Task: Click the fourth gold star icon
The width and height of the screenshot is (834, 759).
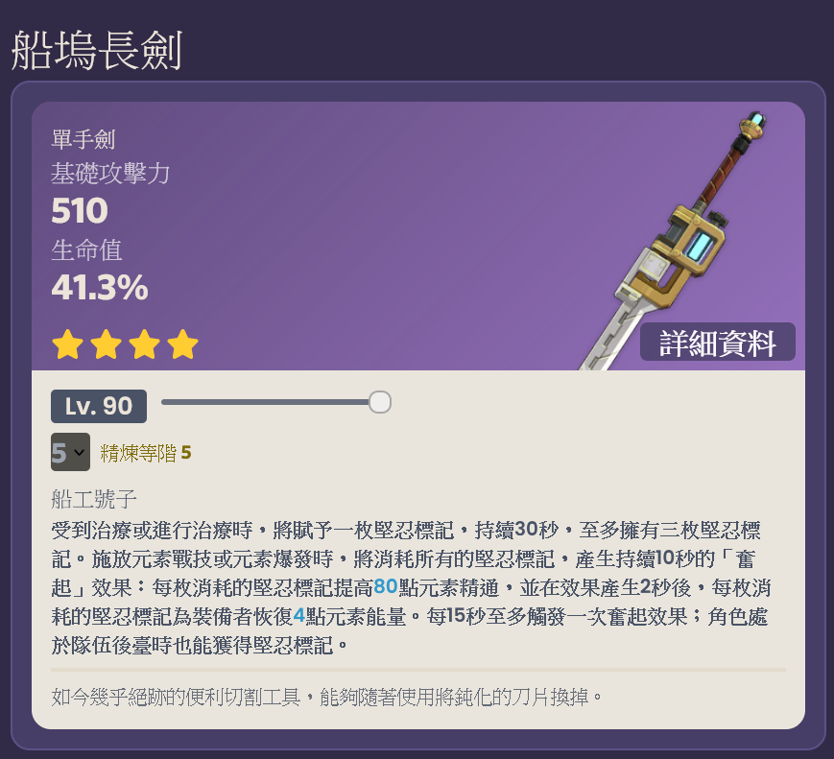Action: (182, 344)
